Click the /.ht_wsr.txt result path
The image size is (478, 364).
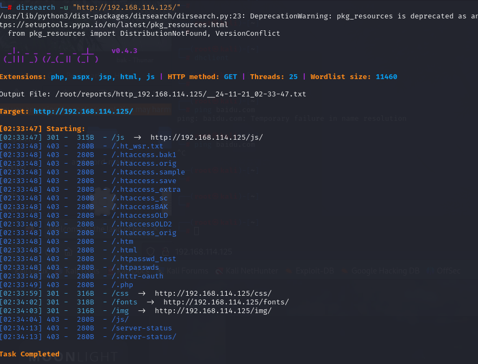[x=137, y=146]
